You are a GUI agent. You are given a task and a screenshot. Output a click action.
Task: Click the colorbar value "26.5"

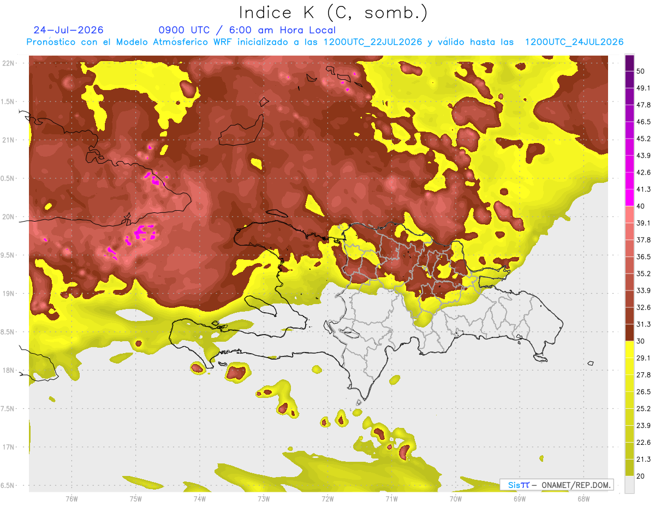tap(644, 392)
